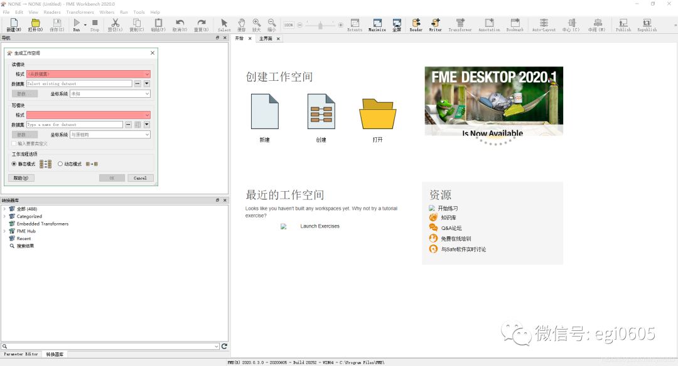Open the 知识库 knowledge base link

tap(448, 217)
